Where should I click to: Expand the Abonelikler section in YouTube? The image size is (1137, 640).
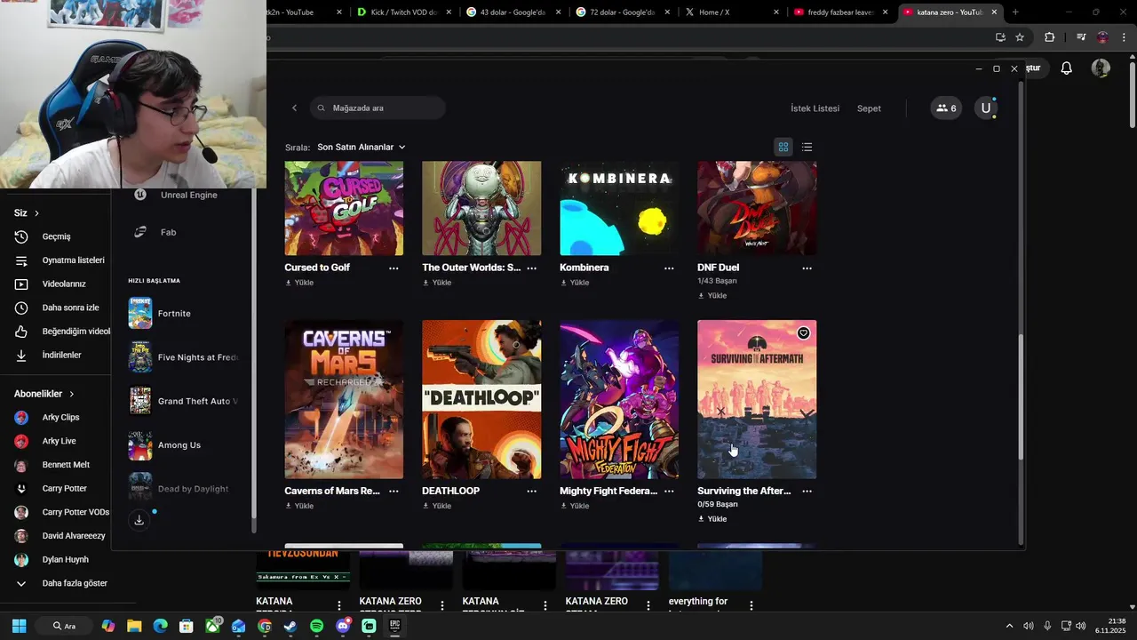[44, 394]
